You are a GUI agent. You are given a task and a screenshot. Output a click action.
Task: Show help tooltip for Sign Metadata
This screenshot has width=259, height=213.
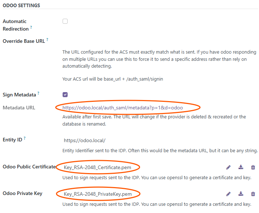tap(38, 94)
